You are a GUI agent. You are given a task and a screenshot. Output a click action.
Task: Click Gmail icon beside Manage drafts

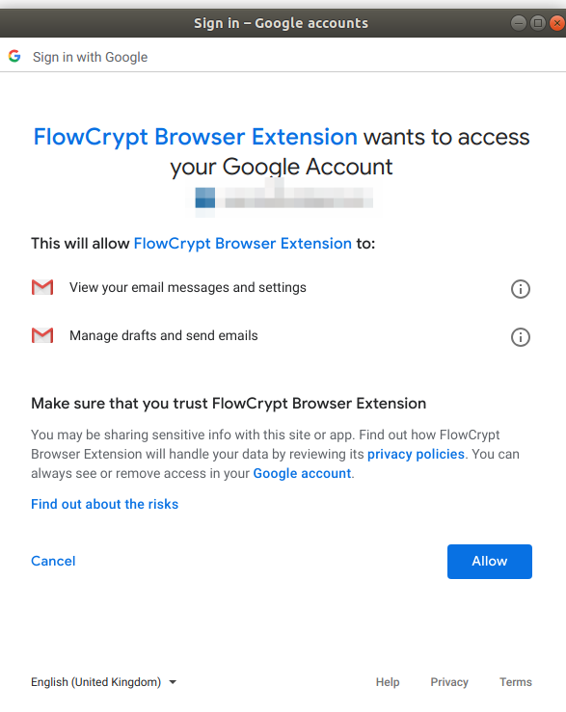[42, 335]
